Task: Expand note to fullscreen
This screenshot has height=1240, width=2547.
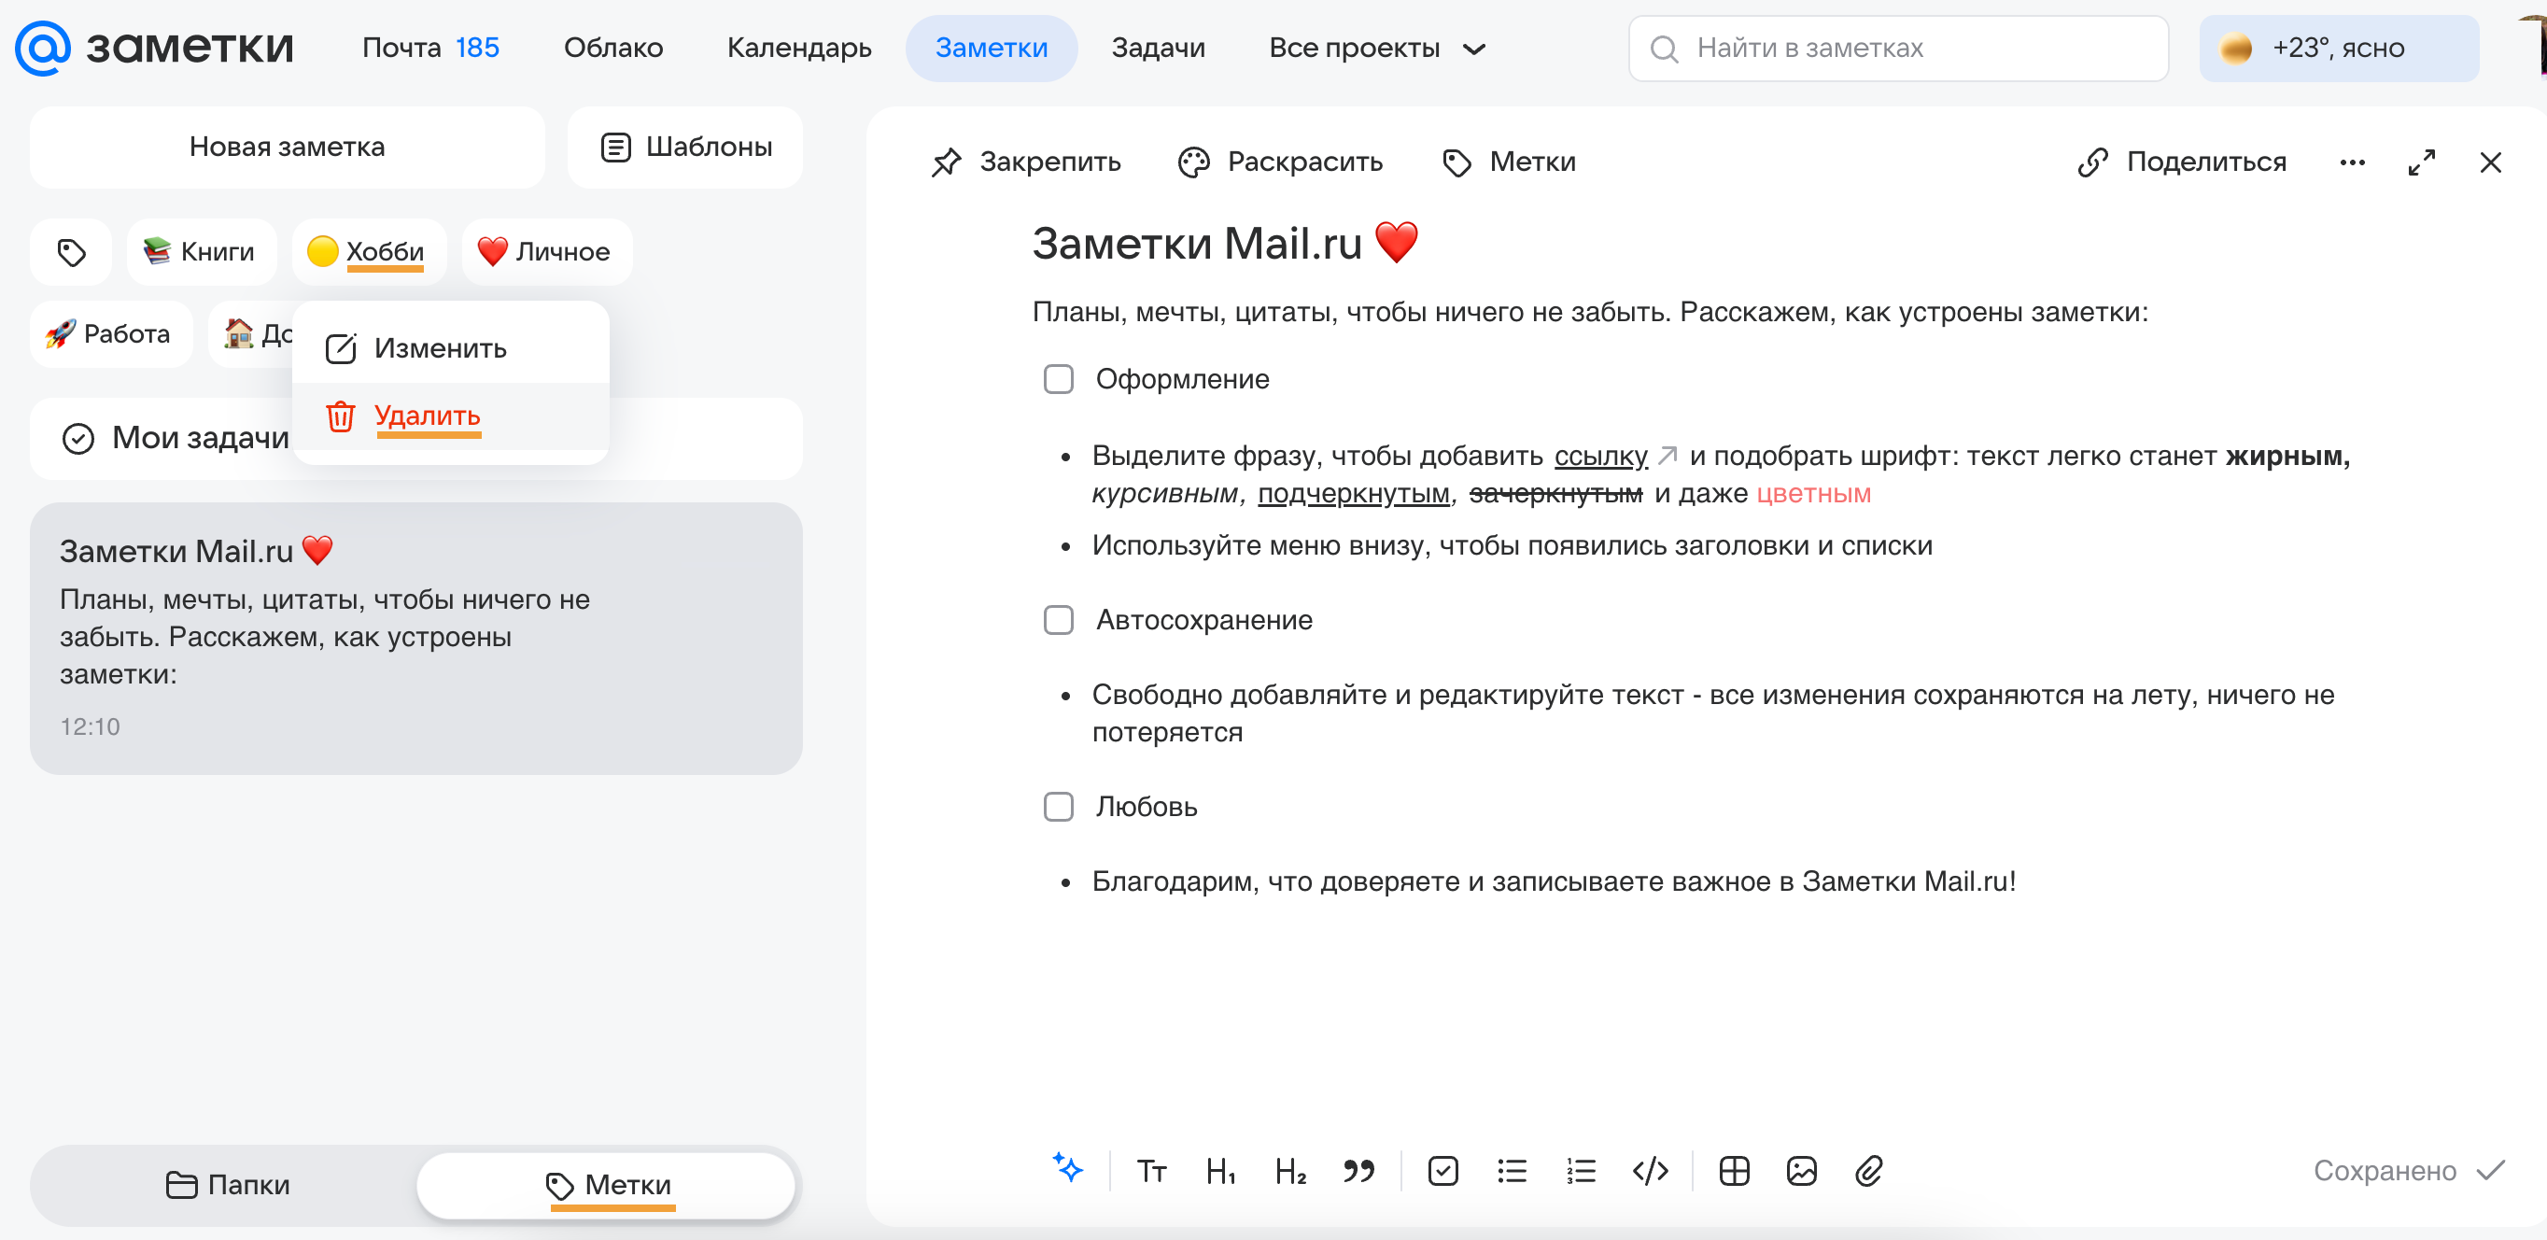Action: pyautogui.click(x=2422, y=162)
